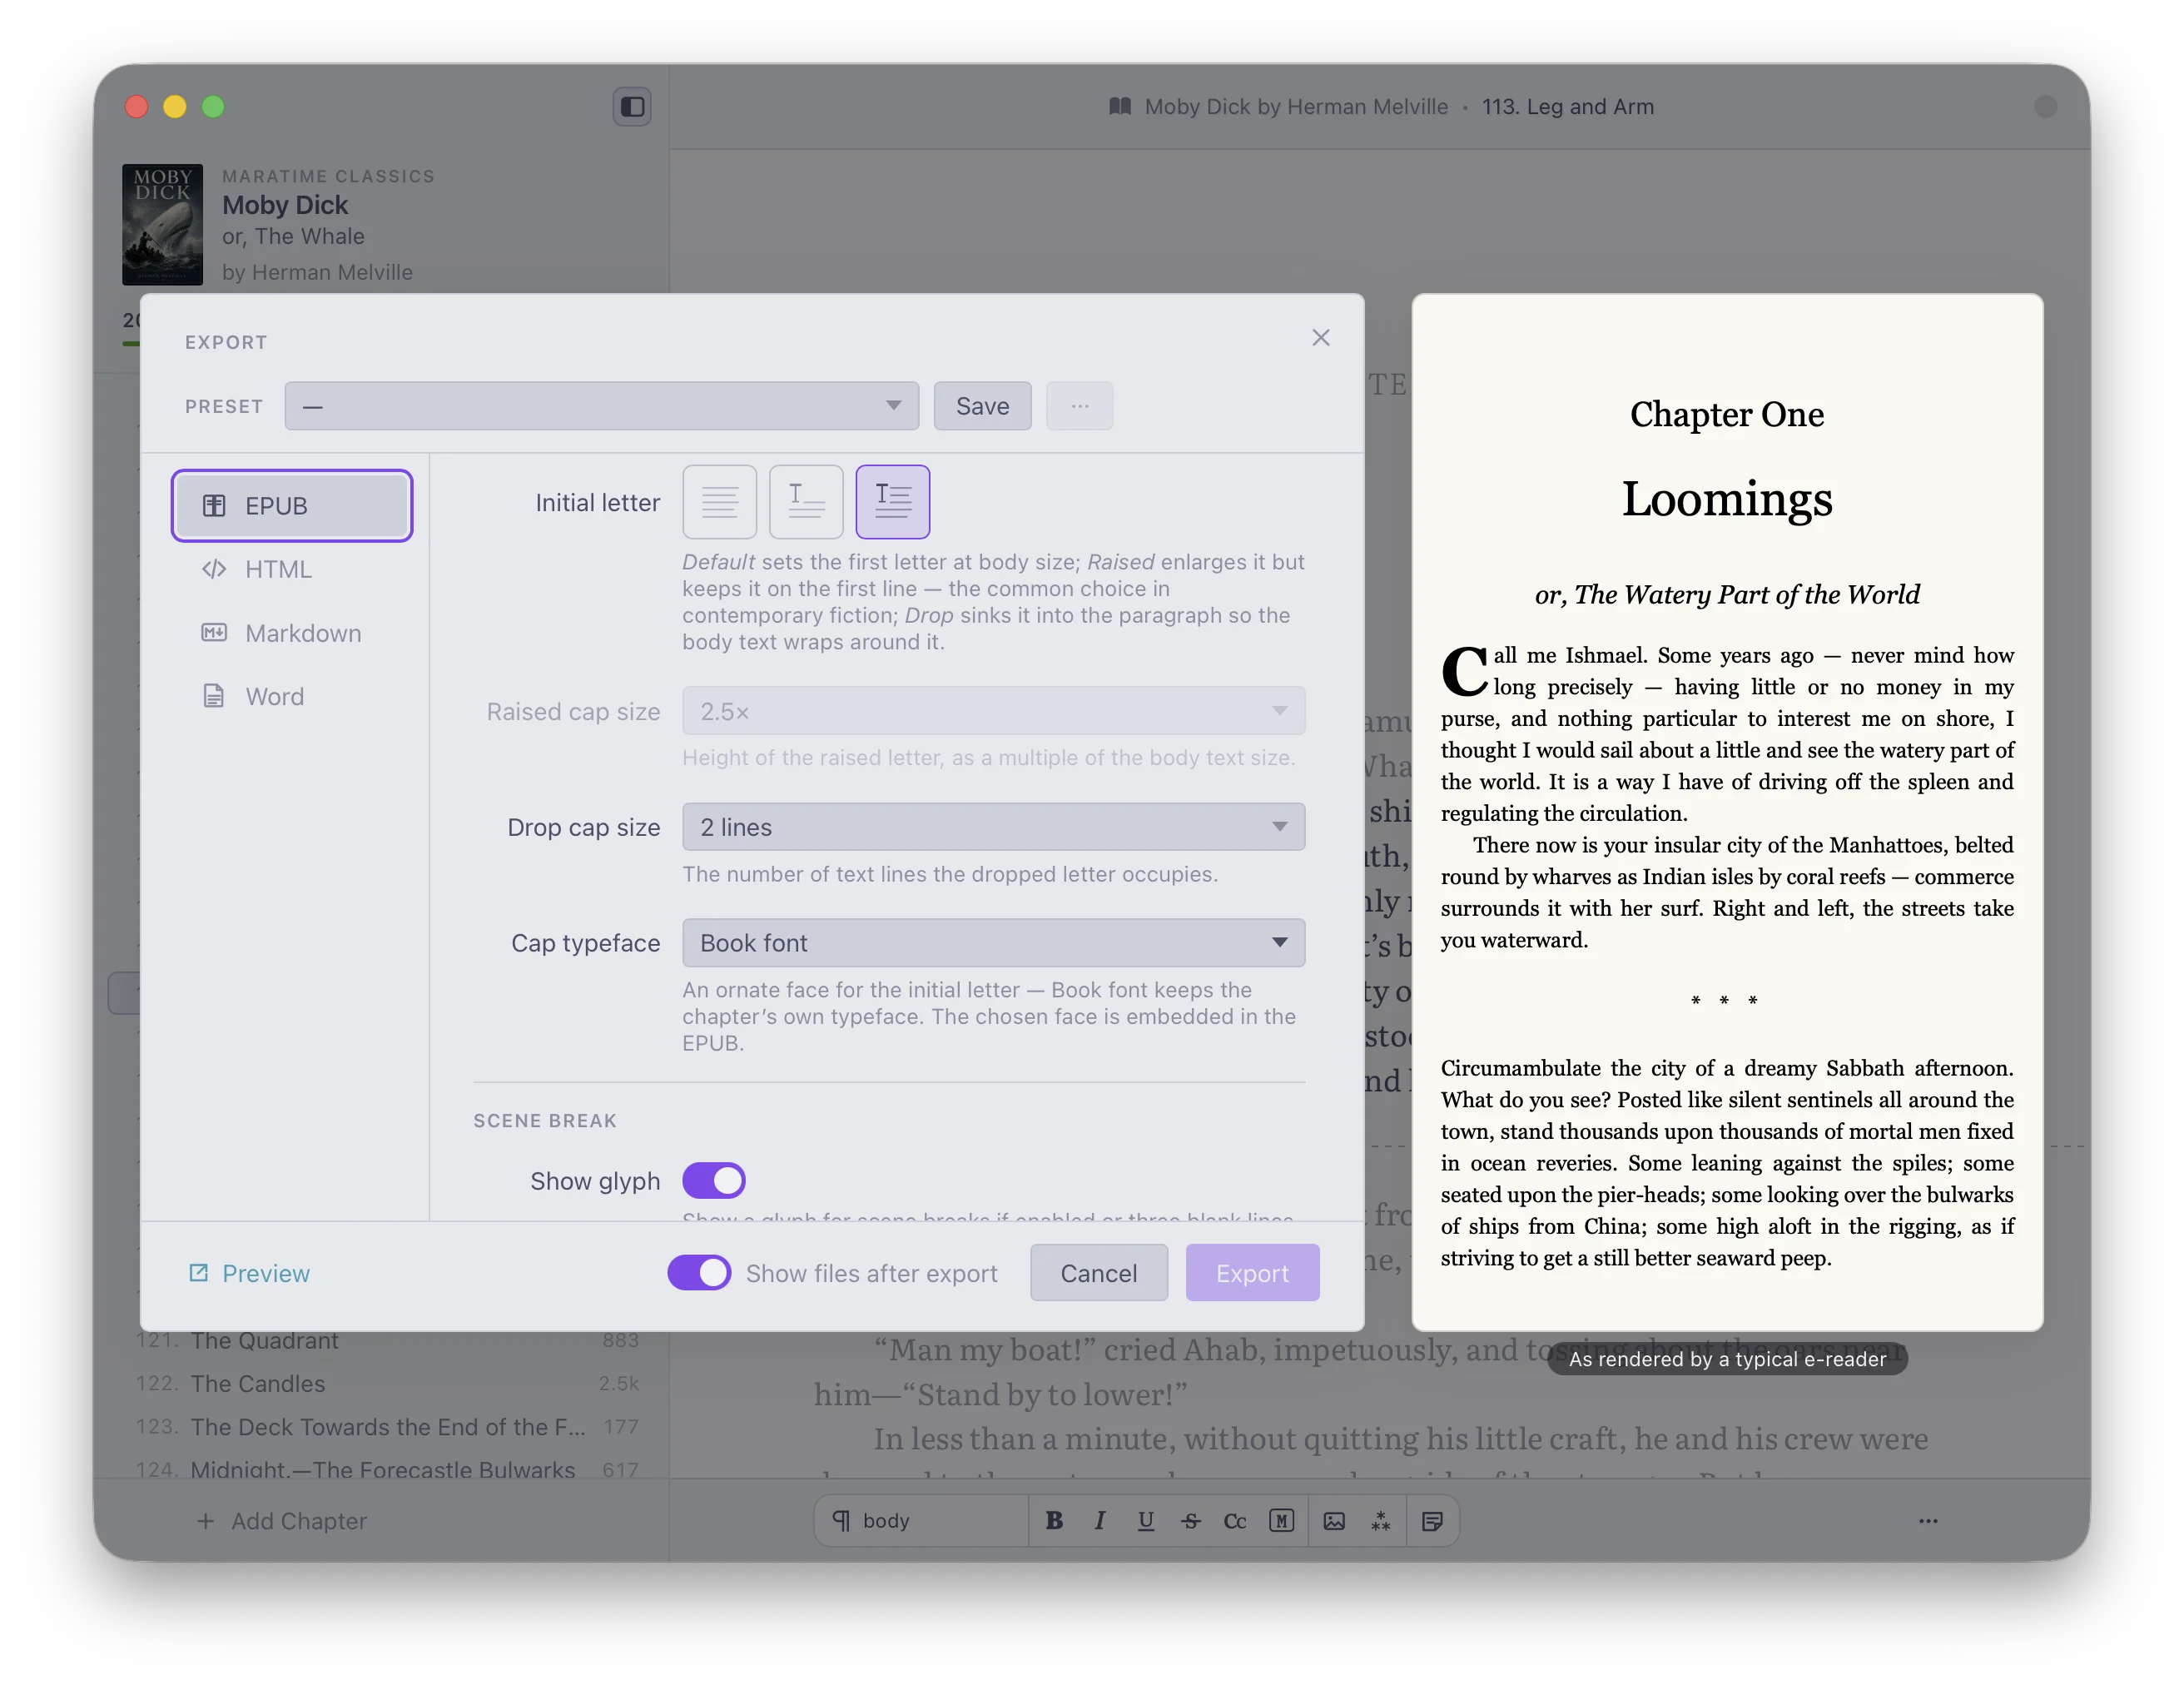Toggle italic formatting in editor toolbar
This screenshot has width=2184, height=1685.
click(1100, 1521)
